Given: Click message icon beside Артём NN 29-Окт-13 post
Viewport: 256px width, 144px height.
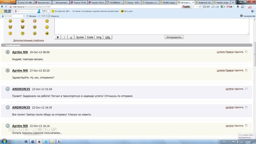Looking at the screenshot, I should pos(8,52).
